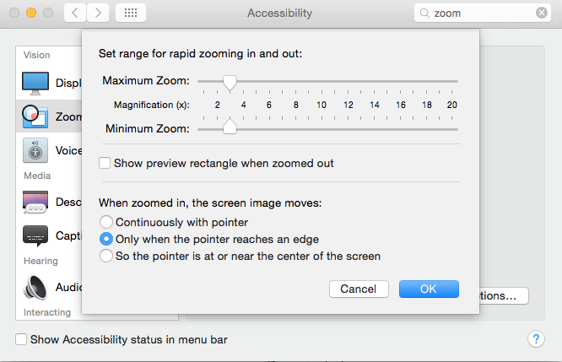Open the VoiceOver sidebar icon
562x362 pixels.
coord(35,150)
